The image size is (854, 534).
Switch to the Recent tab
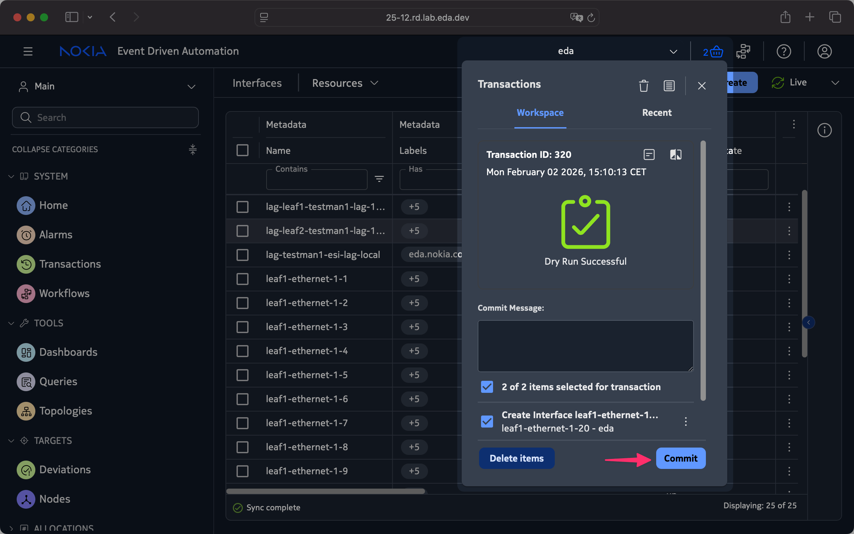coord(657,113)
